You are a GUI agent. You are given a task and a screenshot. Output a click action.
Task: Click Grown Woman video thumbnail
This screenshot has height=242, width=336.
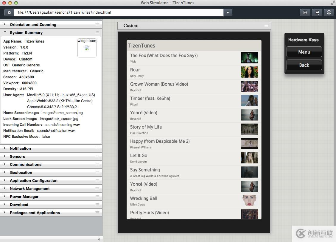[249, 86]
